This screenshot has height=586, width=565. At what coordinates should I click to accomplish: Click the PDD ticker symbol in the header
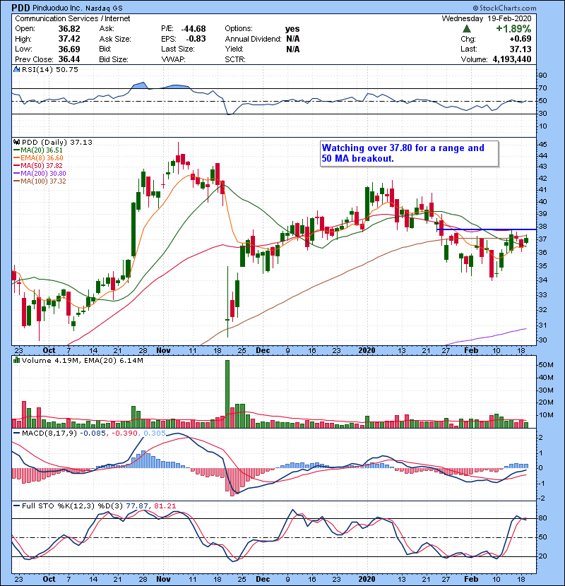point(20,8)
